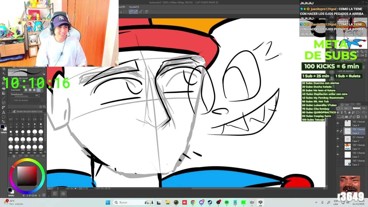Select the Blend tool
This screenshot has height=207, width=368.
[x=3, y=83]
